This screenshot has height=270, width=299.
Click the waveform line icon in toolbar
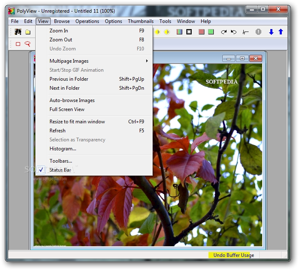click(x=245, y=32)
